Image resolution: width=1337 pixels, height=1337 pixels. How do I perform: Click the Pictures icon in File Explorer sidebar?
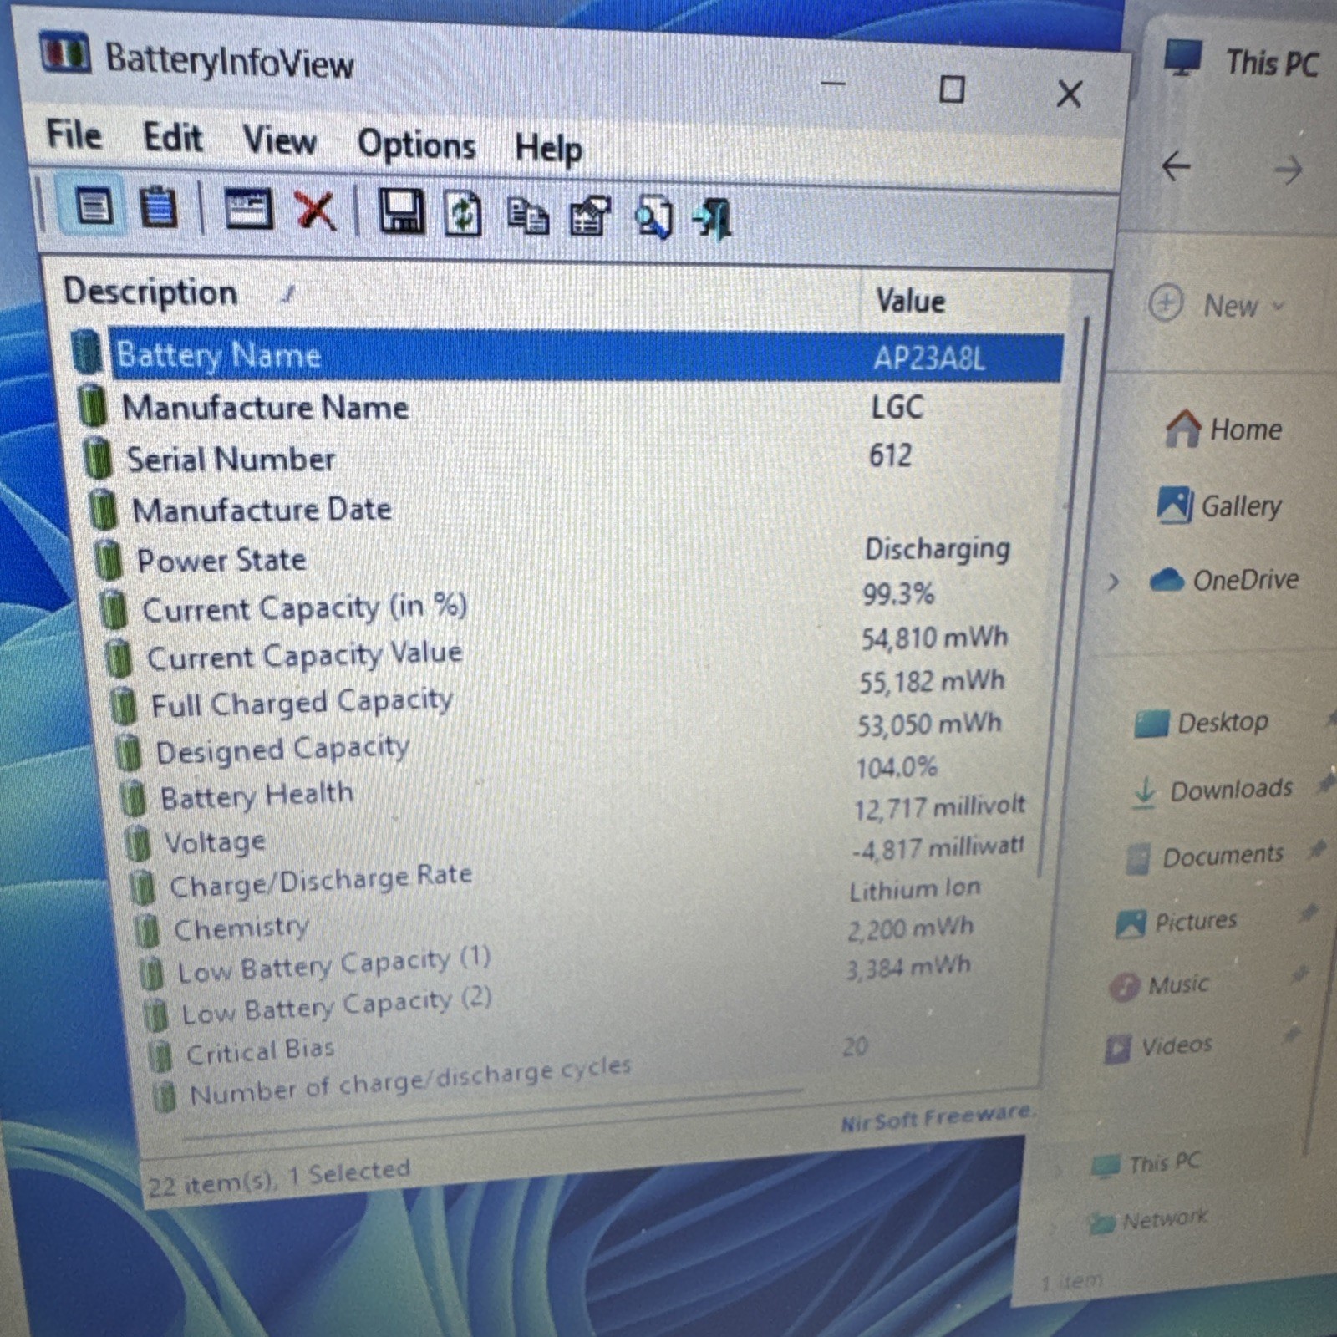[x=1131, y=924]
